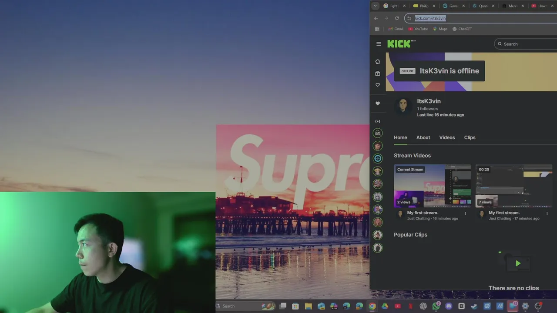Open the Kick hamburger menu
557x313 pixels.
tap(379, 44)
